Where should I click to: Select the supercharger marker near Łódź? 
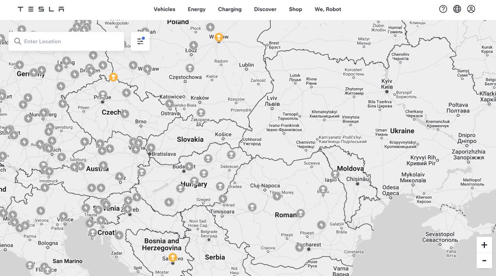point(194,45)
